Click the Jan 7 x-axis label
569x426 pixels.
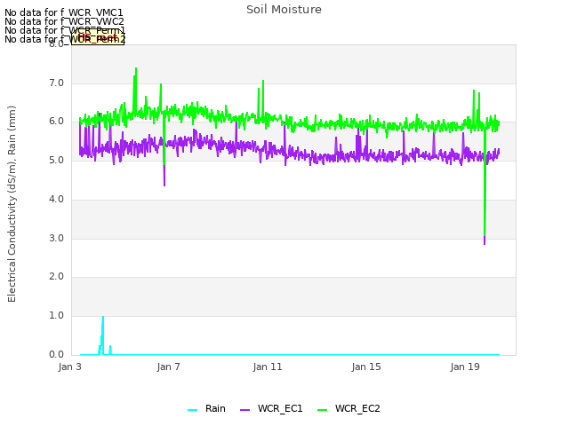(x=168, y=367)
